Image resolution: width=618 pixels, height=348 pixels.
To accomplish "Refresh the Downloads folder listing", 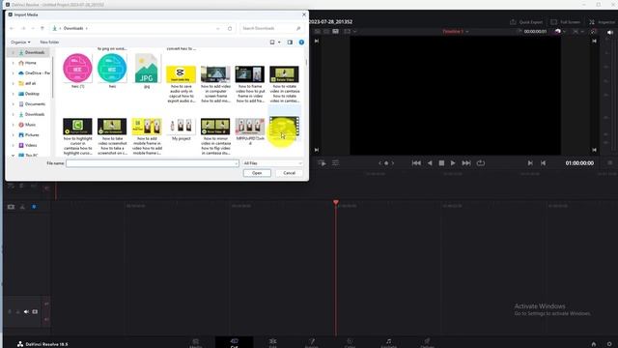I will tap(230, 28).
